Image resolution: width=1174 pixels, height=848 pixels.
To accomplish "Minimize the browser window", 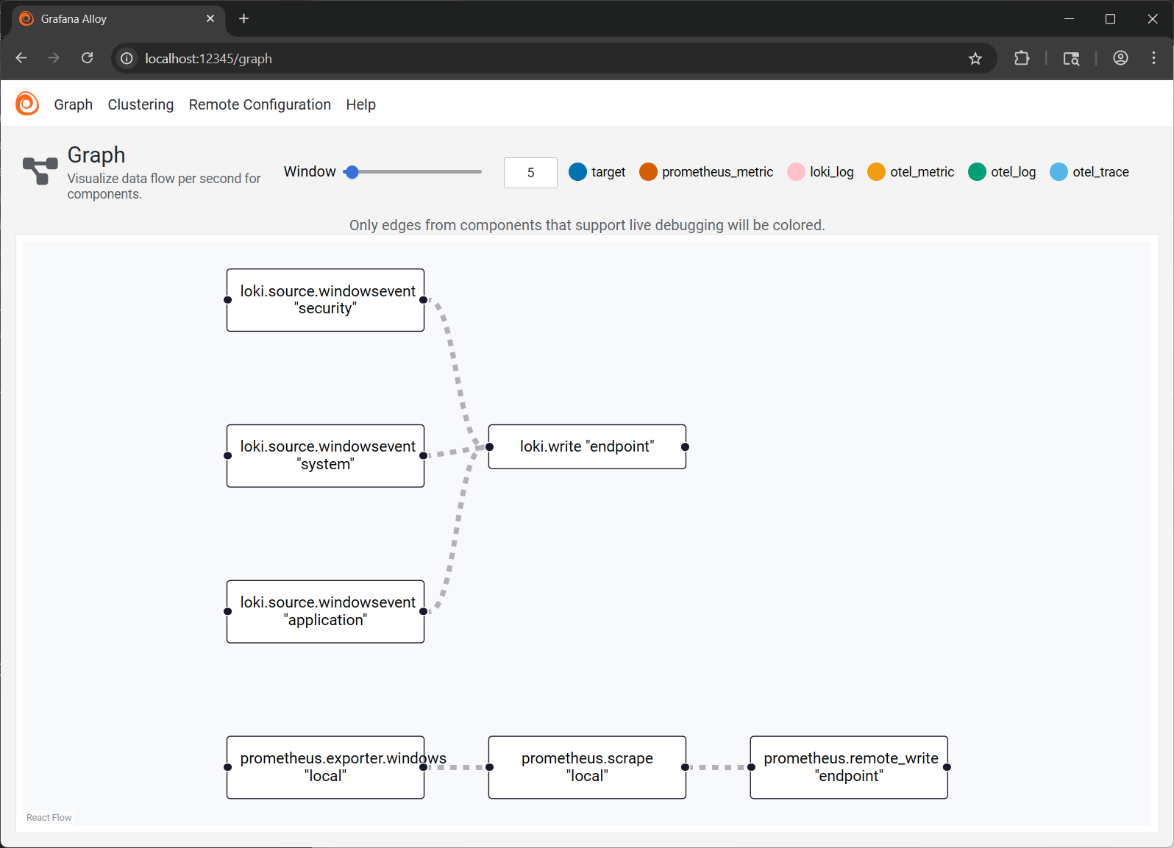I will pyautogui.click(x=1070, y=19).
